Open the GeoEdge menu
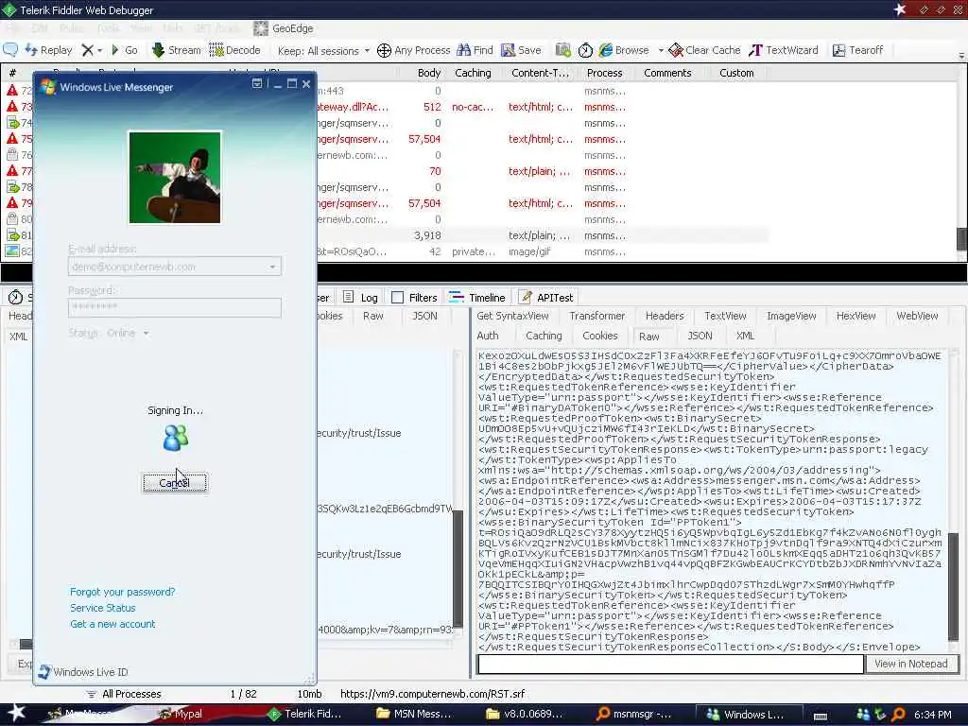The image size is (968, 726). click(284, 28)
